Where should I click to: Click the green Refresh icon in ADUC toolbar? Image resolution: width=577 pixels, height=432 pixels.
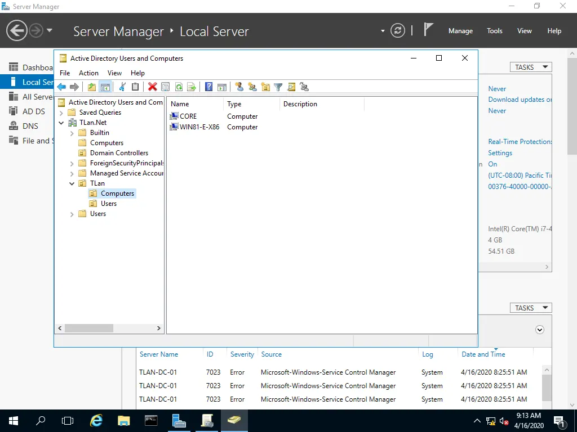[x=179, y=87]
